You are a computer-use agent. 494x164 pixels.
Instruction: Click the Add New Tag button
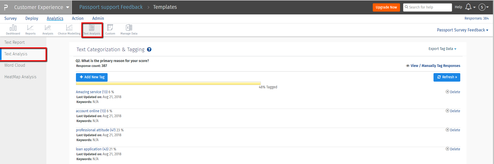tap(92, 77)
